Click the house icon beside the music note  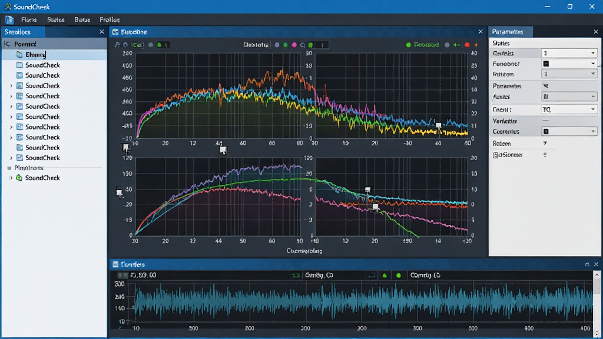coord(125,45)
